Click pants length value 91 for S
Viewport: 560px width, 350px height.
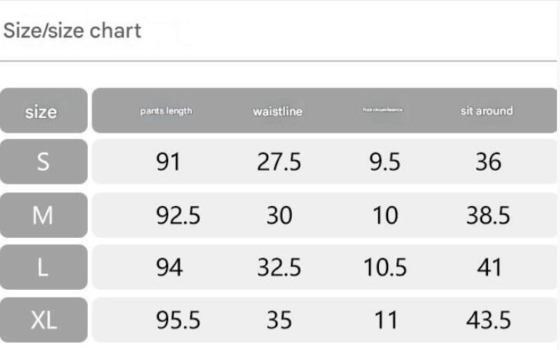coord(167,162)
